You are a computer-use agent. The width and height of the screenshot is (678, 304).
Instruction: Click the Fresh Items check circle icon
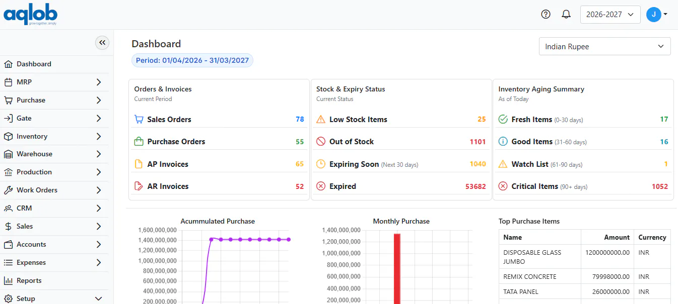[503, 119]
